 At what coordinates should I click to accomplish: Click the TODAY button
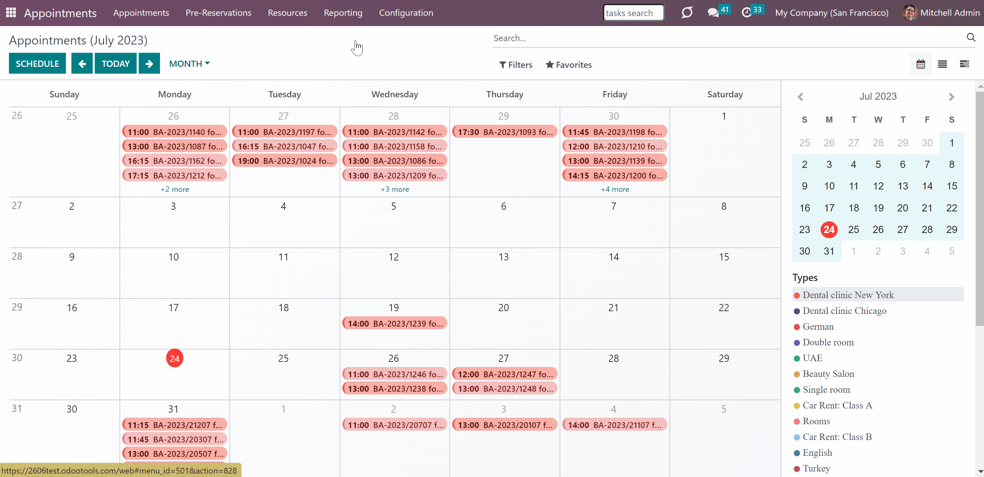coord(115,63)
